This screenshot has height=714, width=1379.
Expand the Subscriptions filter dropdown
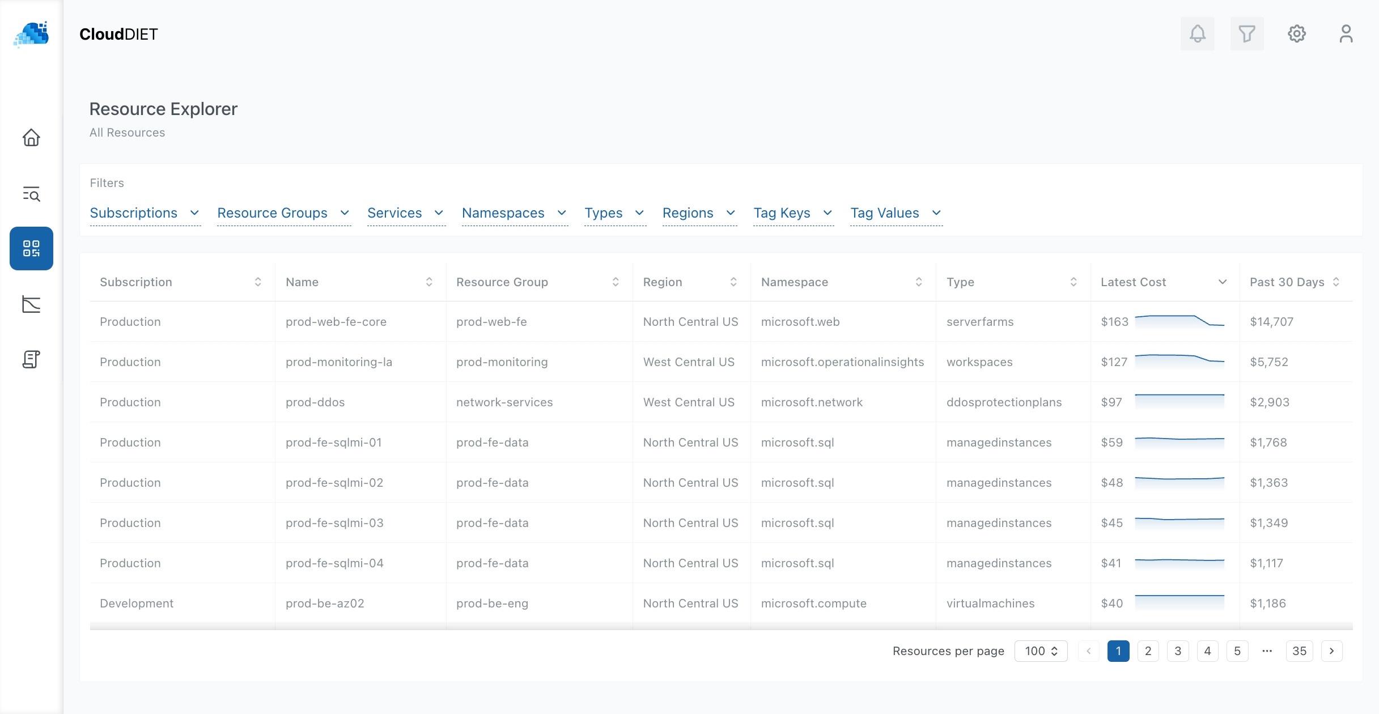coord(145,213)
